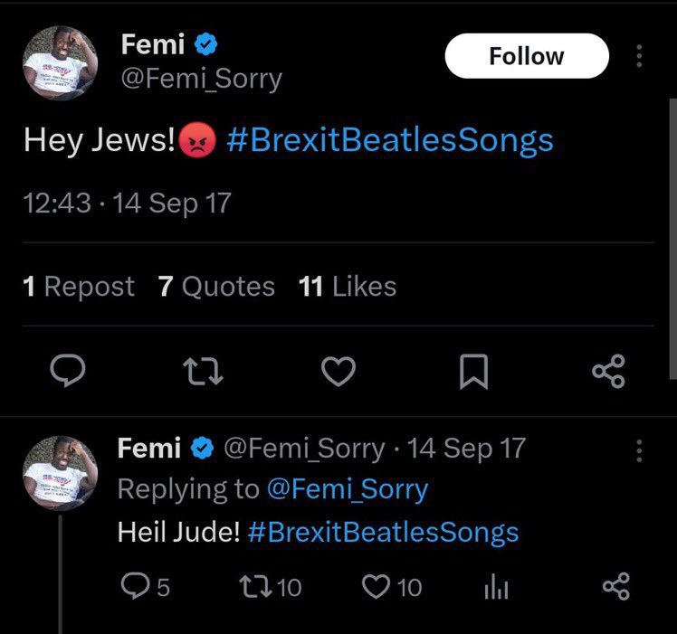This screenshot has width=677, height=634.
Task: Bookmark the main tweet
Action: click(473, 371)
